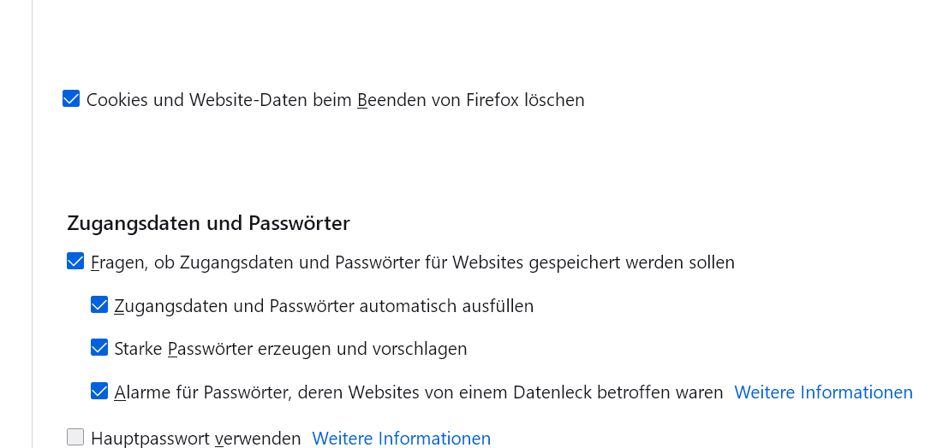
Task: Uncheck the cookies deletion on Firefox exit checkbox
Action: 71,99
